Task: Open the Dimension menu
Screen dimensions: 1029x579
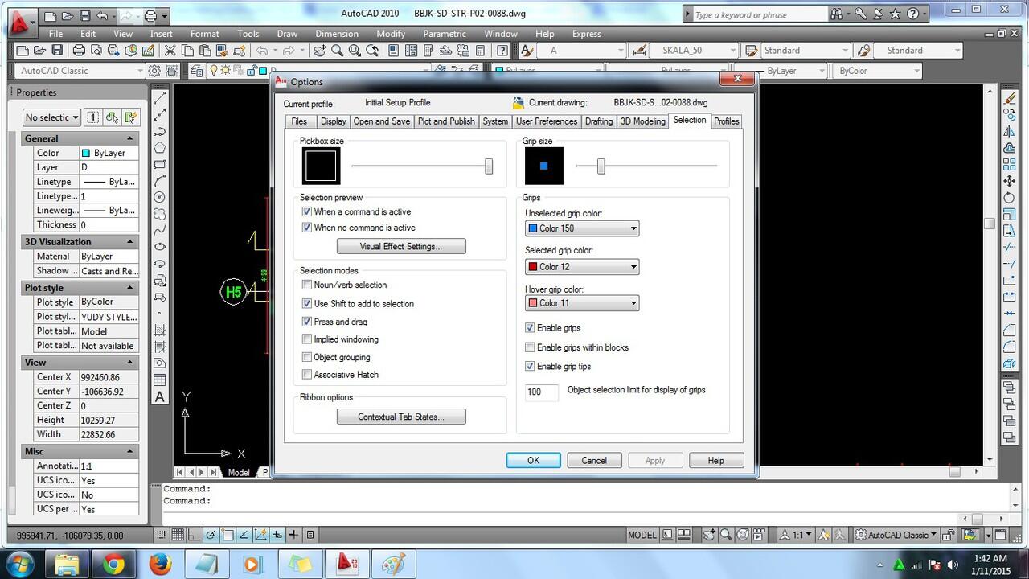Action: [337, 34]
